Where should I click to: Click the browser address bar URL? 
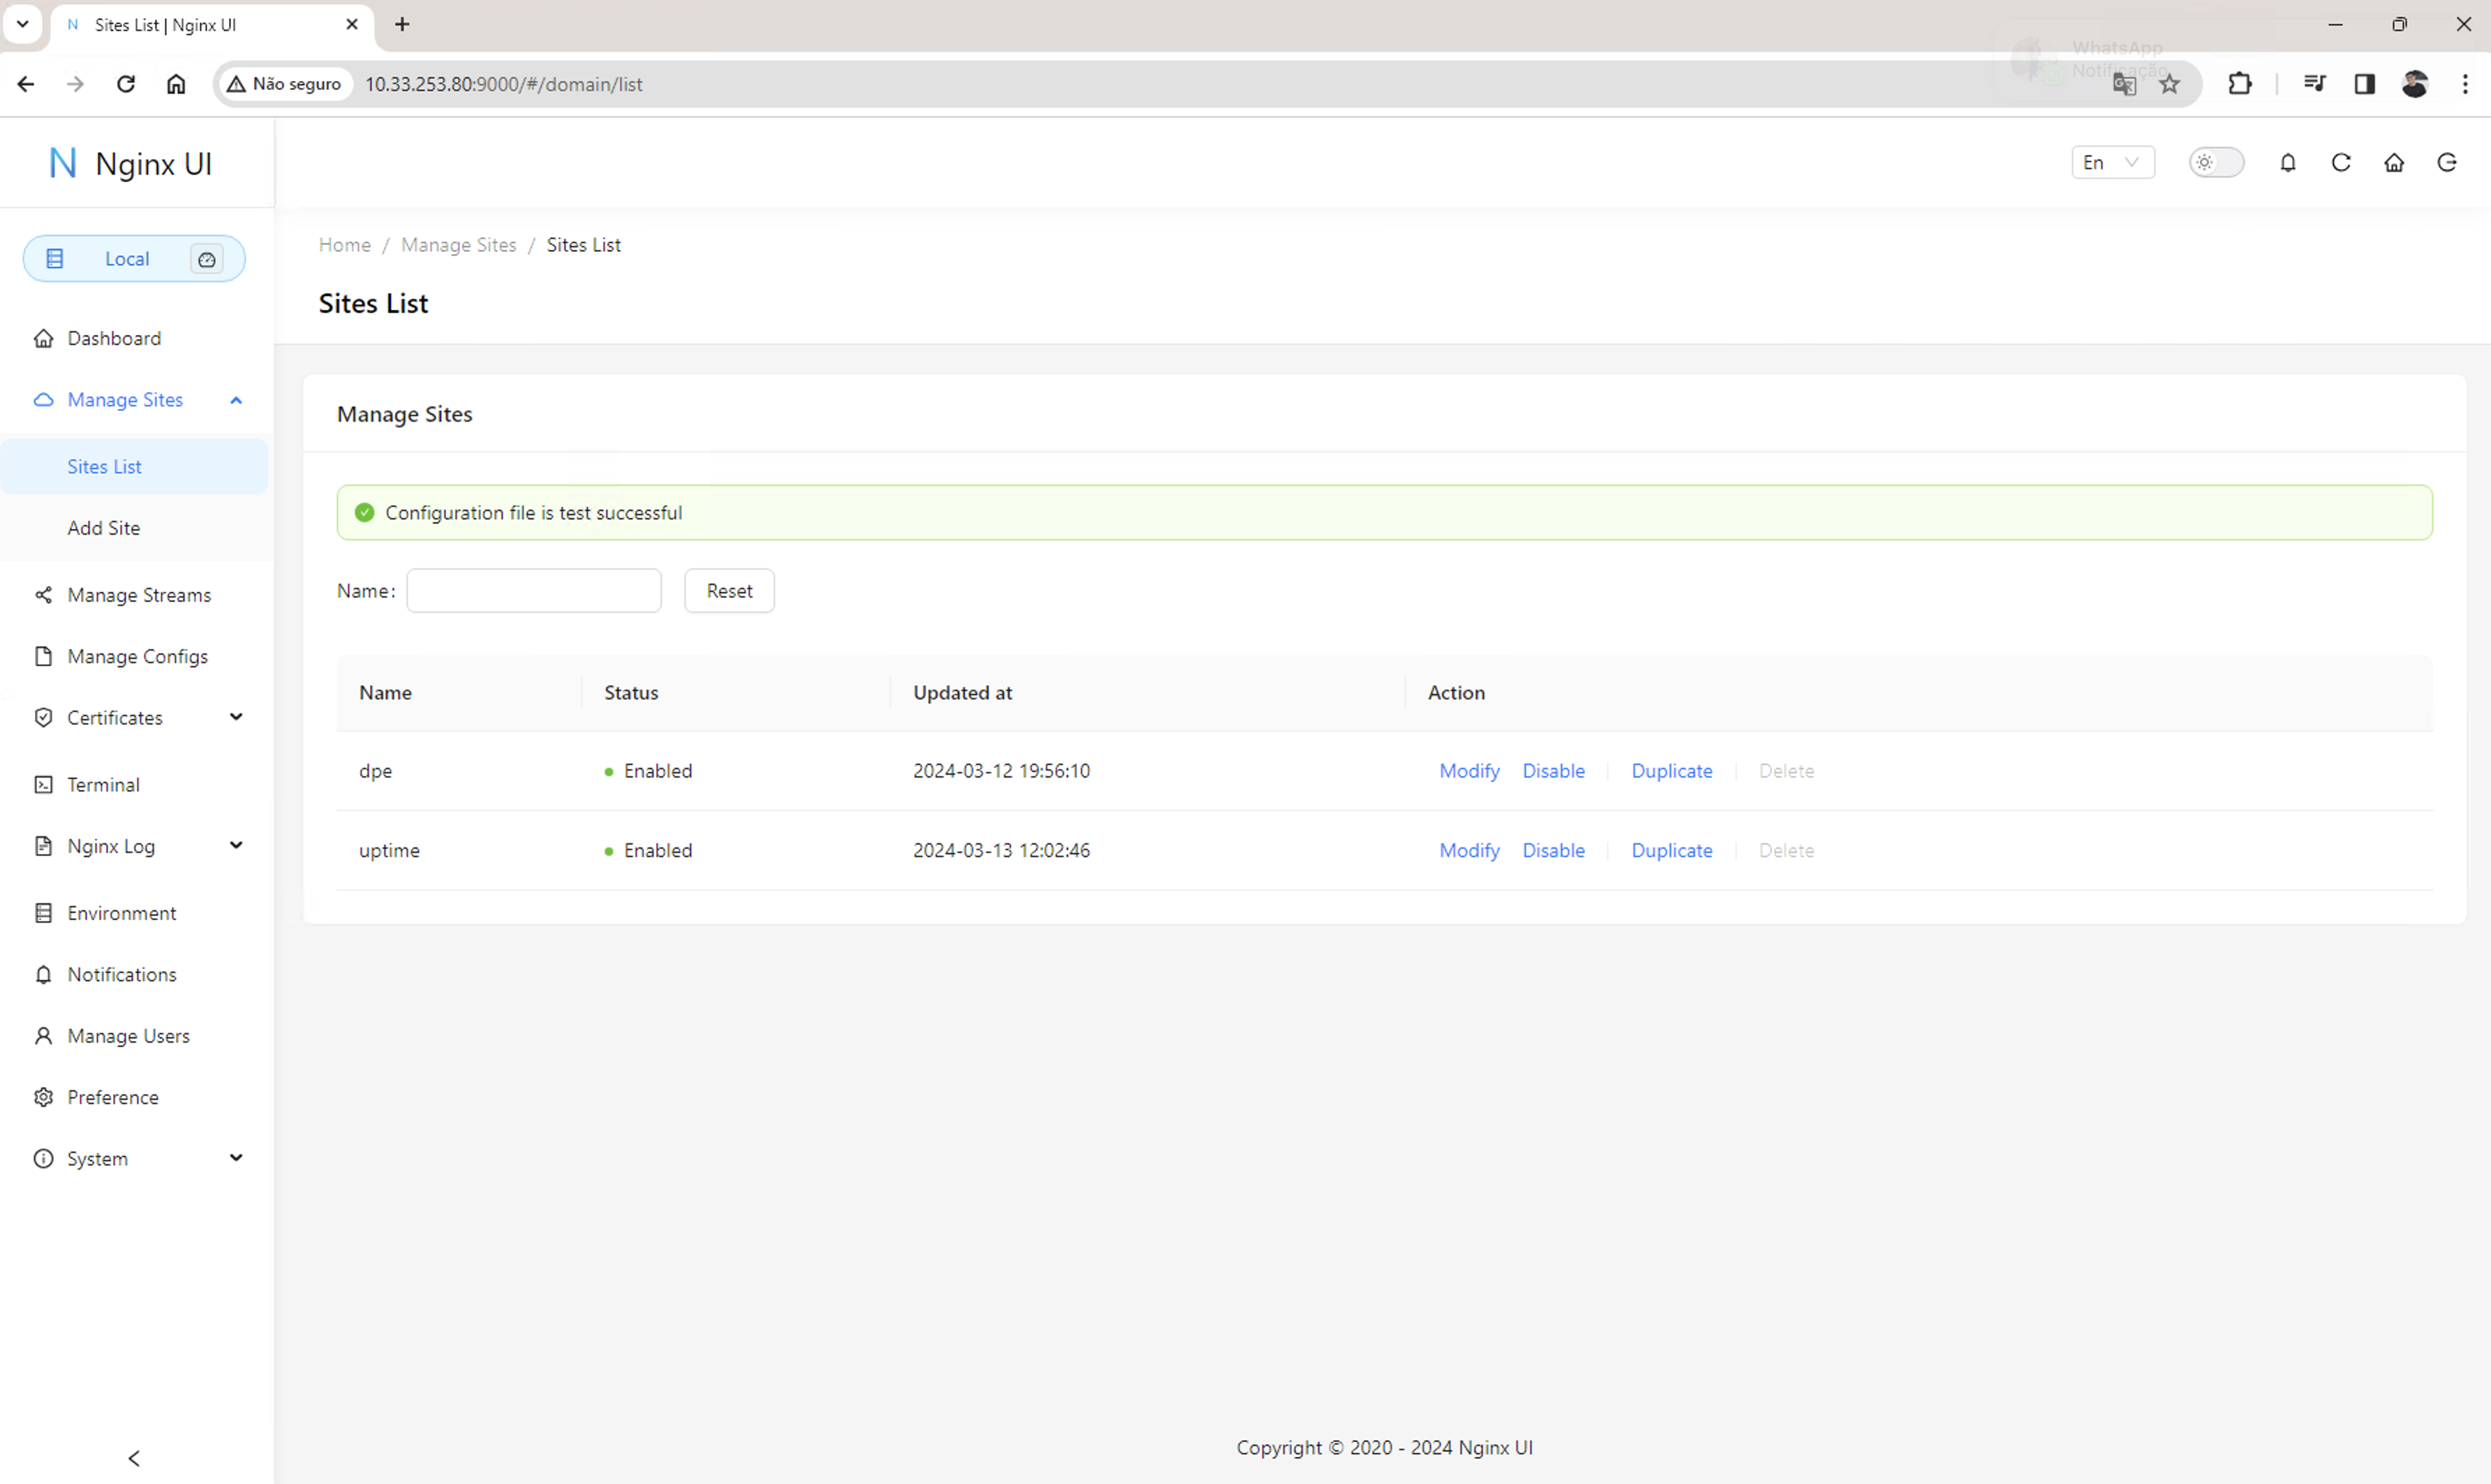click(504, 84)
